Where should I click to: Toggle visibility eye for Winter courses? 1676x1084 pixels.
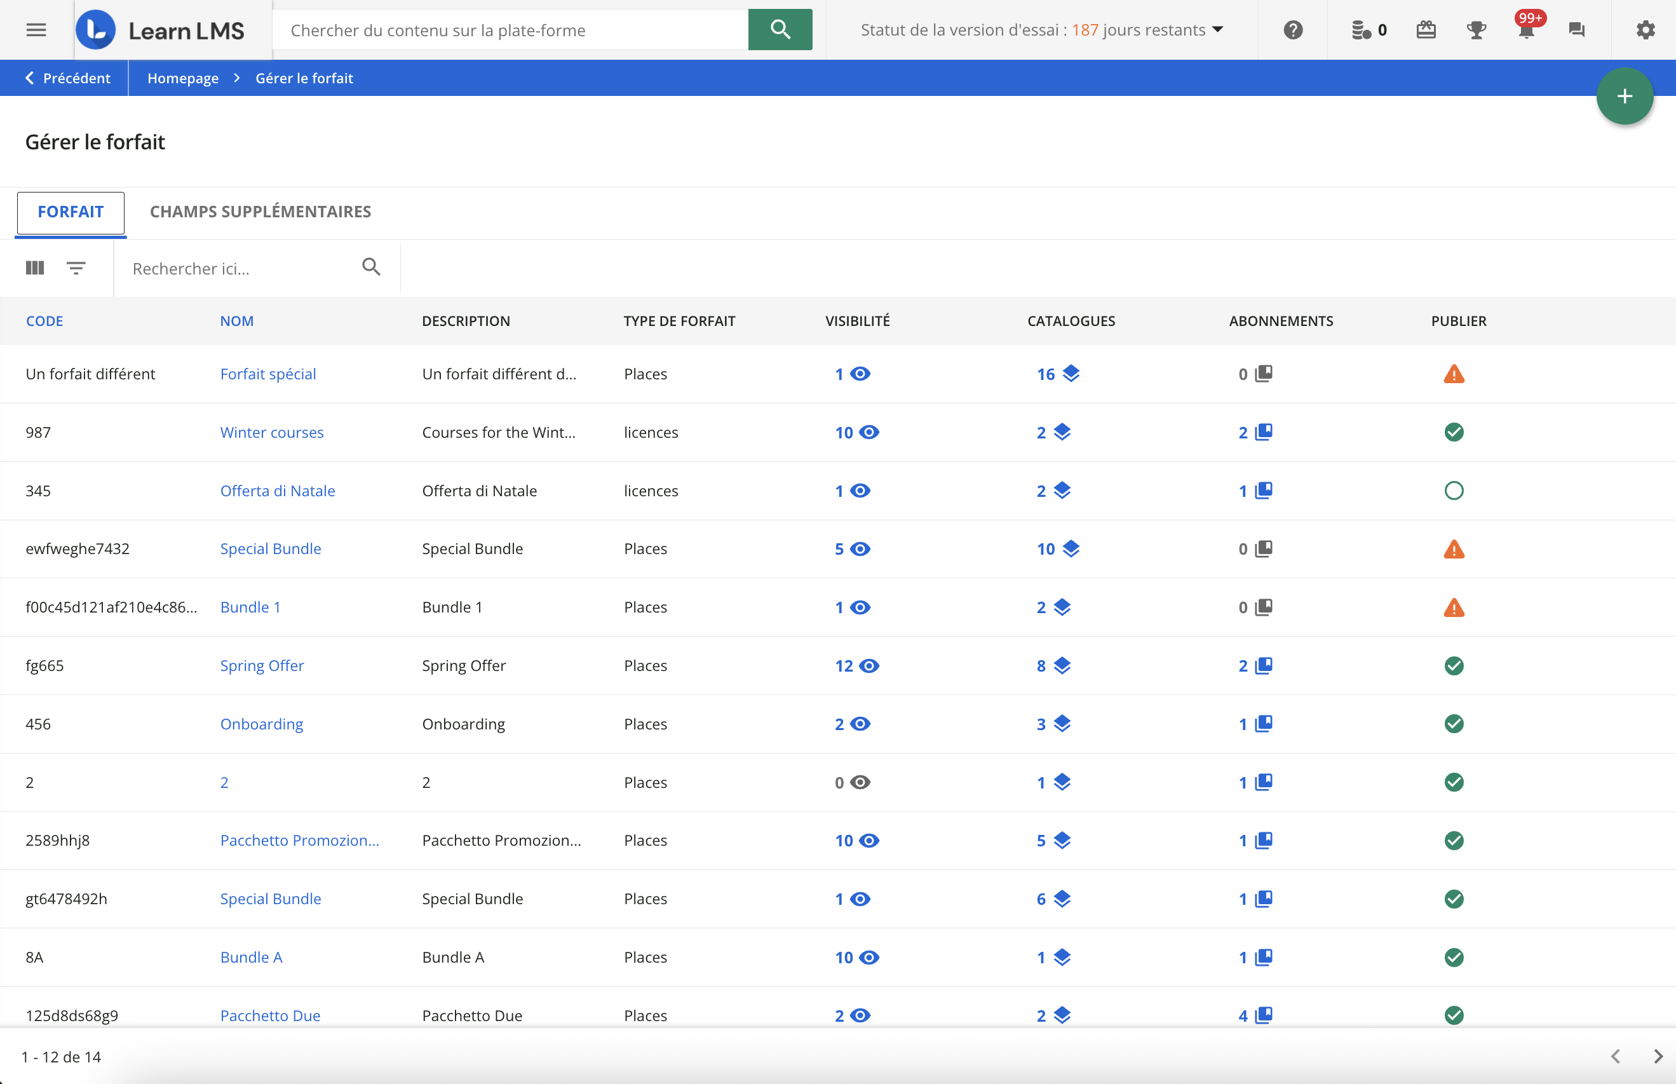coord(869,432)
